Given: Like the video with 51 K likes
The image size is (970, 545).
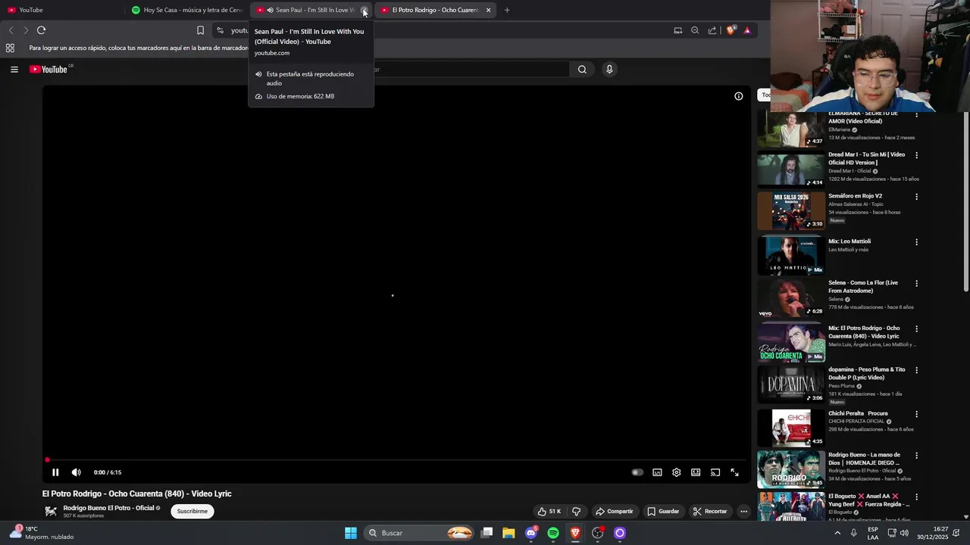Looking at the screenshot, I should coord(549,511).
